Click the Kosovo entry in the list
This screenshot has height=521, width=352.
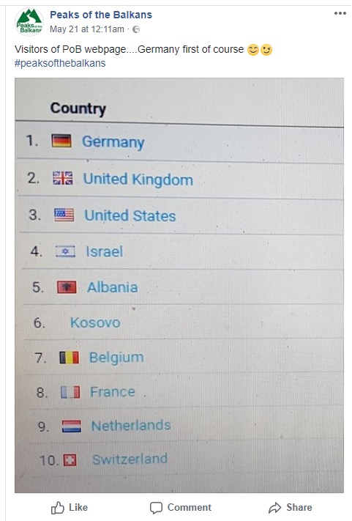point(95,322)
